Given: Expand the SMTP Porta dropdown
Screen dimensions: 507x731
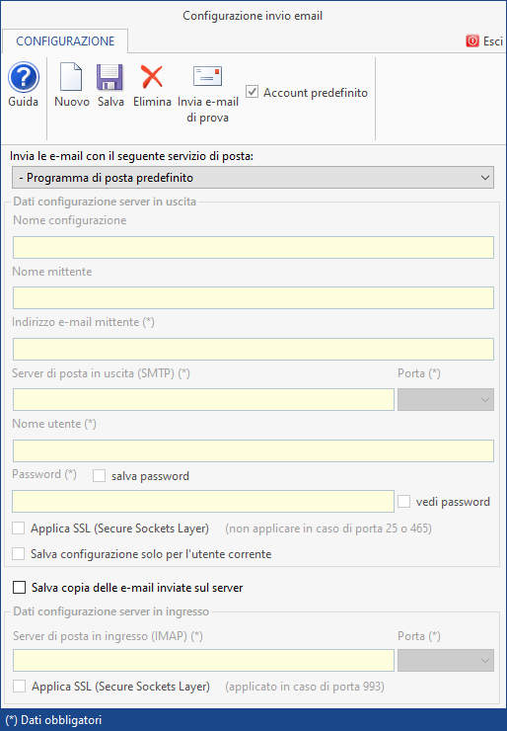Looking at the screenshot, I should (446, 400).
